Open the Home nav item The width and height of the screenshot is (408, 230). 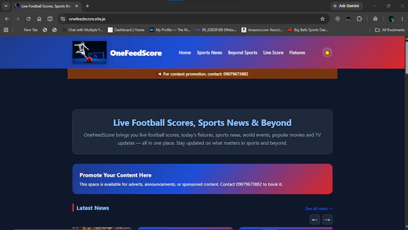click(185, 53)
